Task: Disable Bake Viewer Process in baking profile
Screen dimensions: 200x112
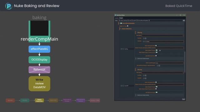Action: point(156,50)
